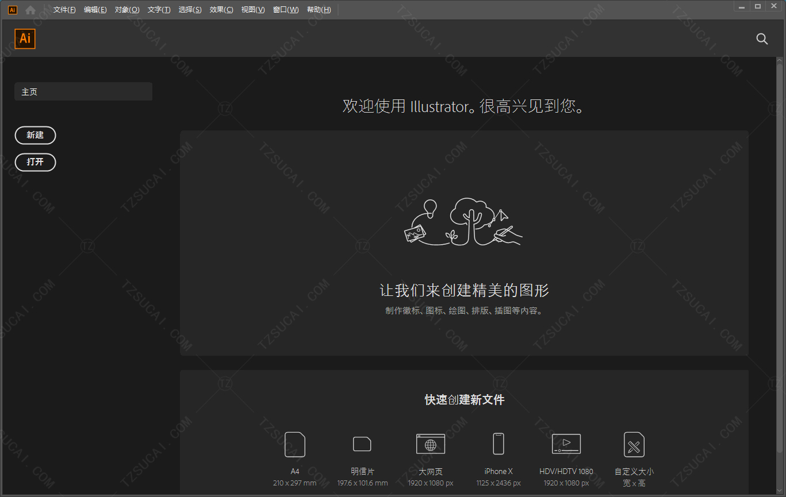Click the 210 x 297 mm size text
The width and height of the screenshot is (786, 497).
[x=295, y=483]
